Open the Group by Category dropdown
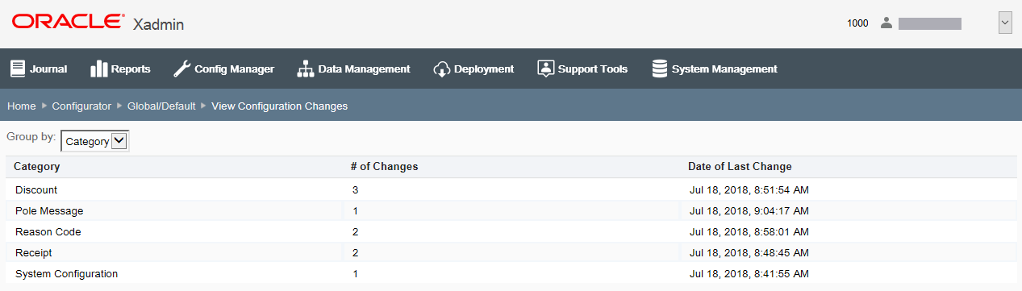This screenshot has width=1022, height=291. [x=95, y=141]
